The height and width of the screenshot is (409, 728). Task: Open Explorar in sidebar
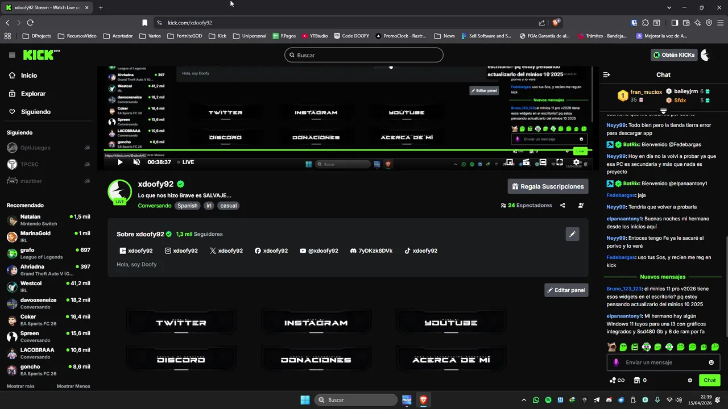tap(27, 94)
